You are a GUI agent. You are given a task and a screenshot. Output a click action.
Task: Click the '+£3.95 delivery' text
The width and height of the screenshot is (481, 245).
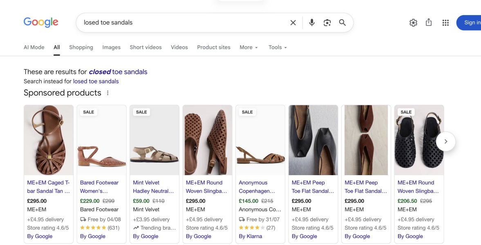151,220
